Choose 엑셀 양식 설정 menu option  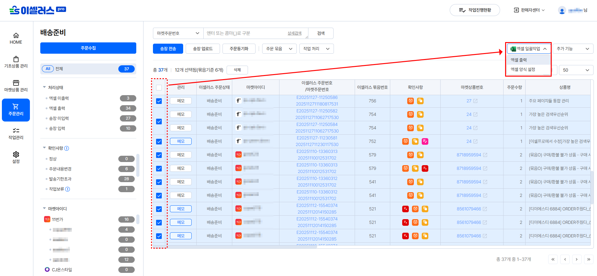tap(523, 69)
